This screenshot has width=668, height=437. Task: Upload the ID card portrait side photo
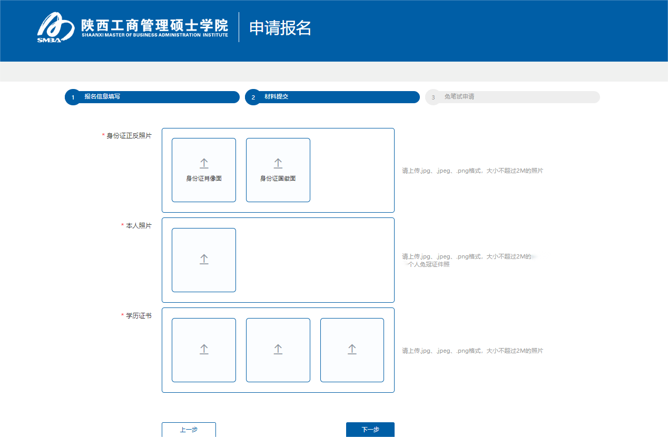pos(204,170)
